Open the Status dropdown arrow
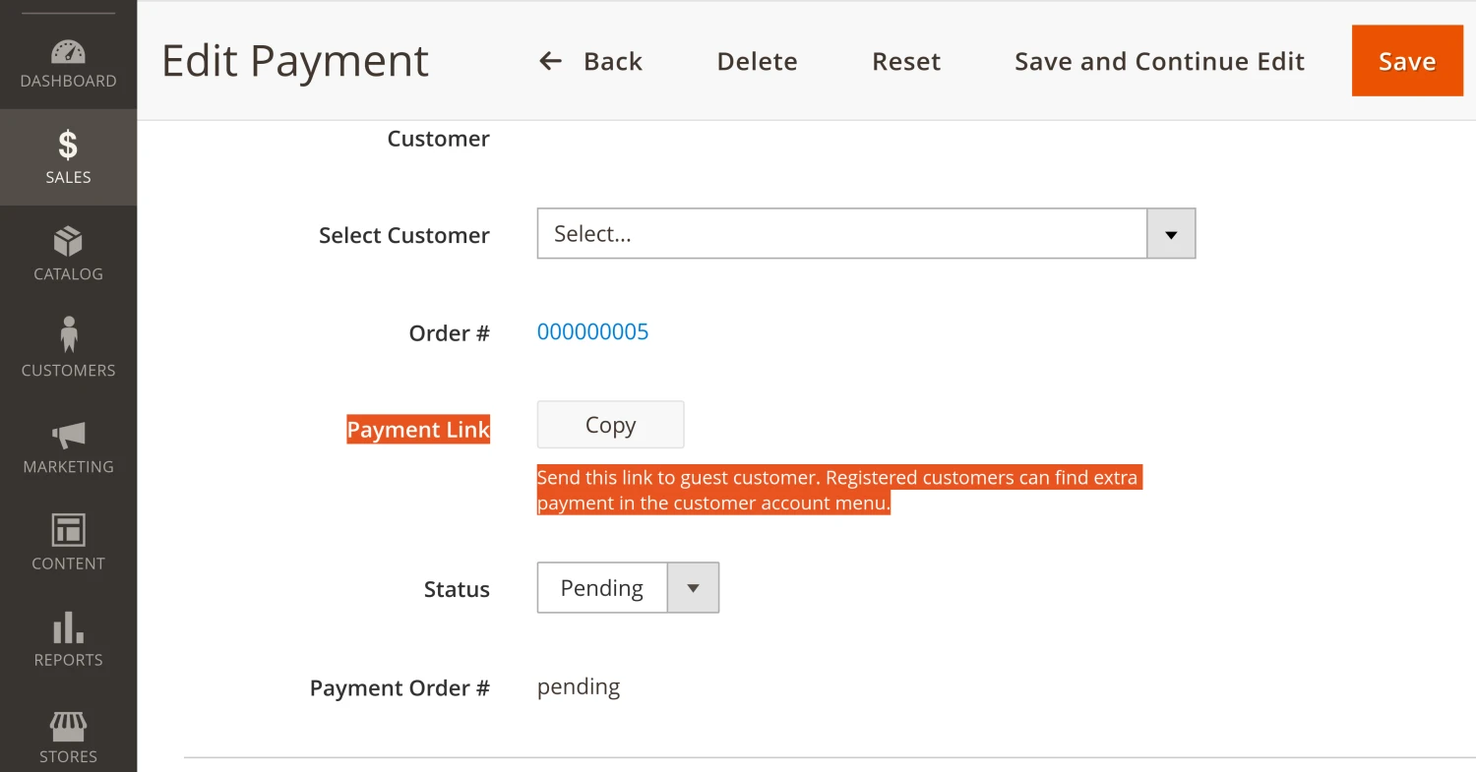This screenshot has height=772, width=1476. [693, 588]
